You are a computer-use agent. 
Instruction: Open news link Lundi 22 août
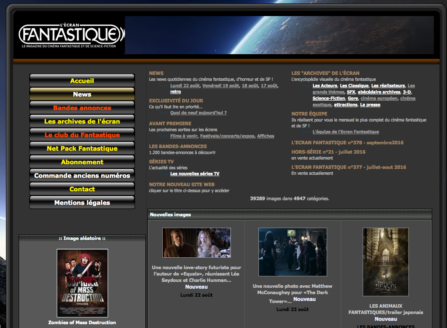[x=185, y=85]
